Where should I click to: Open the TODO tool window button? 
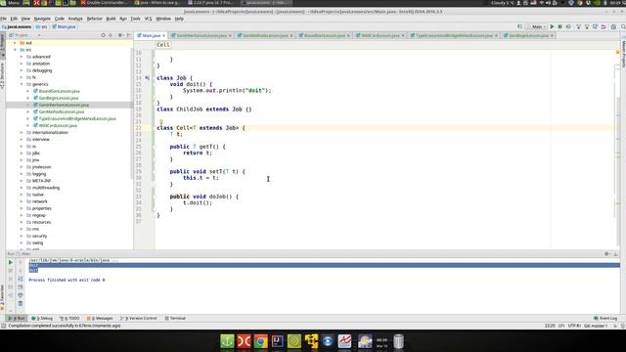(69, 318)
